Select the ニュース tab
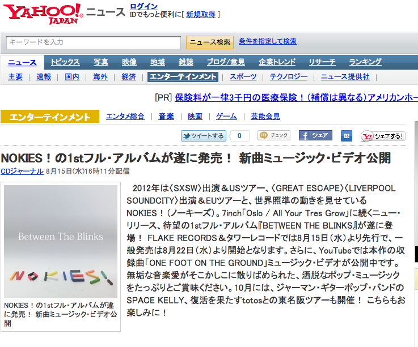Image resolution: width=418 pixels, height=347 pixels. (22, 62)
